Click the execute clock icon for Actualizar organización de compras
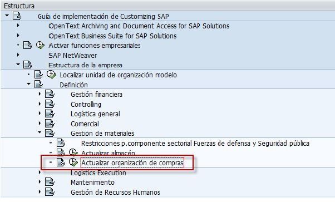 coord(73,162)
